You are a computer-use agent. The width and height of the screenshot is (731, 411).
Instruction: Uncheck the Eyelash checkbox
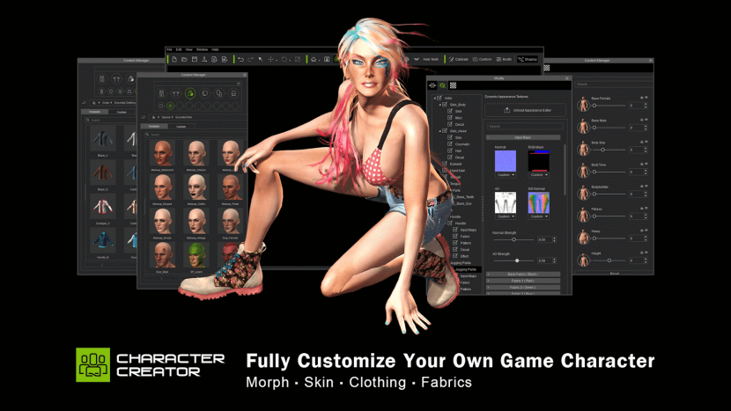click(445, 164)
